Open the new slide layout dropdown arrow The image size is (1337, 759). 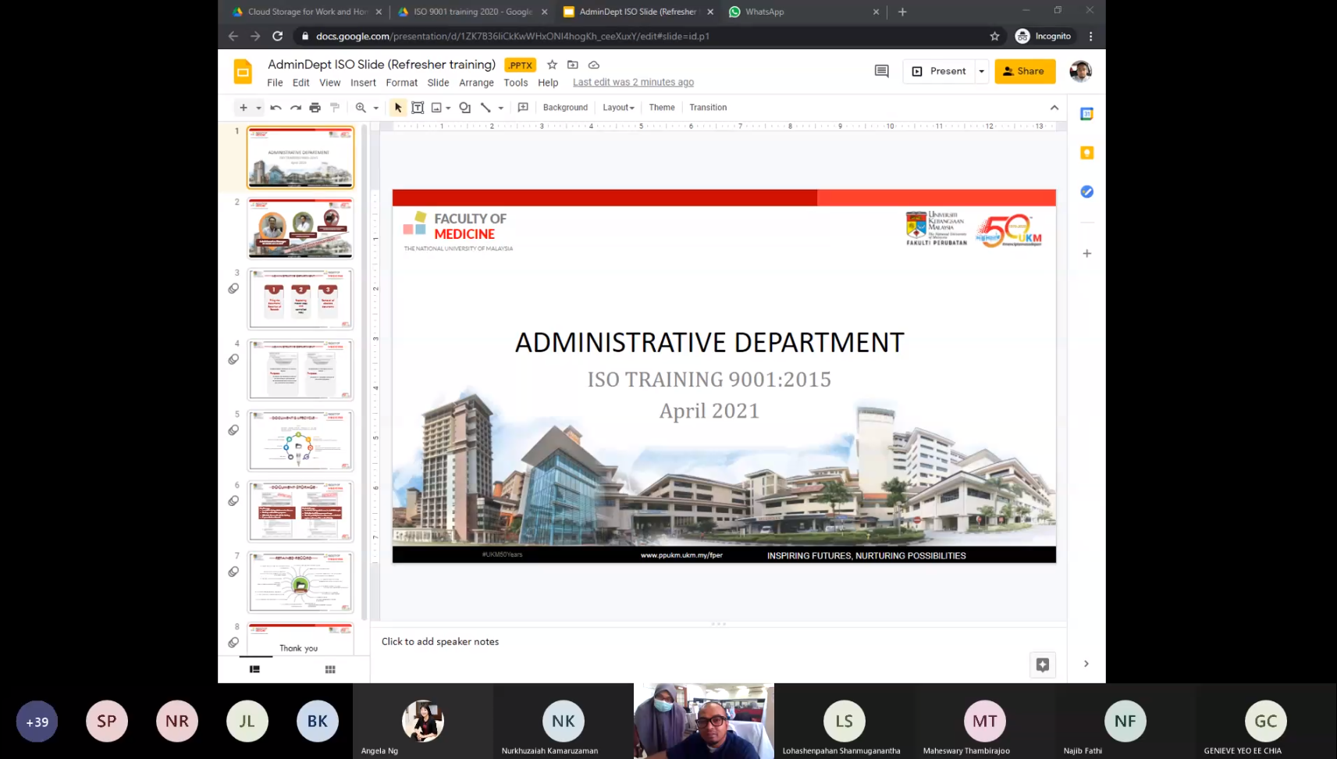(x=258, y=108)
